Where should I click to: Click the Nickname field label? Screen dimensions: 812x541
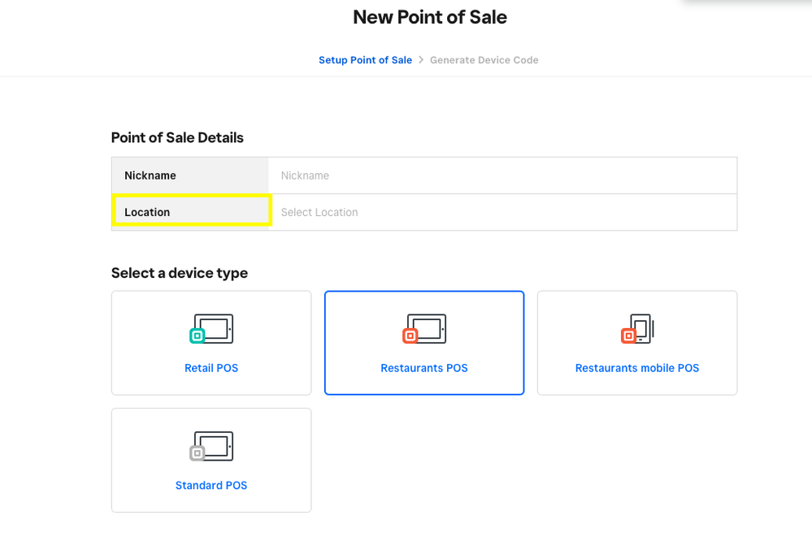150,175
